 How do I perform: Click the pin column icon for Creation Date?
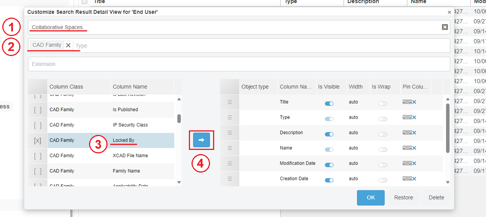pos(407,179)
